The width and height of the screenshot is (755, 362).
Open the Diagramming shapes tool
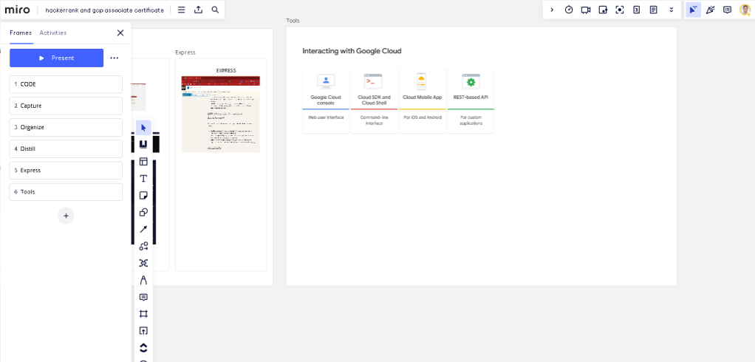(143, 246)
